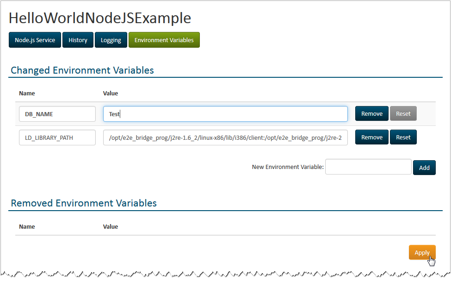Apply the environment variable changes

(x=422, y=252)
